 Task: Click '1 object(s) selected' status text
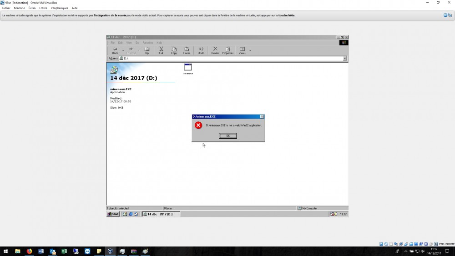[118, 208]
